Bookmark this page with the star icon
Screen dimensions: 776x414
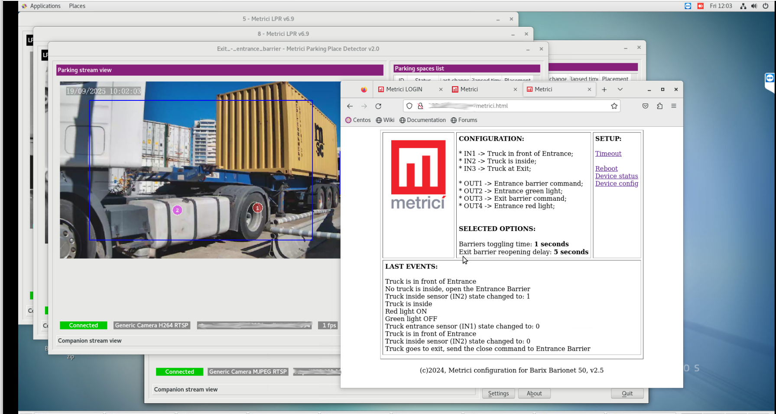tap(614, 106)
